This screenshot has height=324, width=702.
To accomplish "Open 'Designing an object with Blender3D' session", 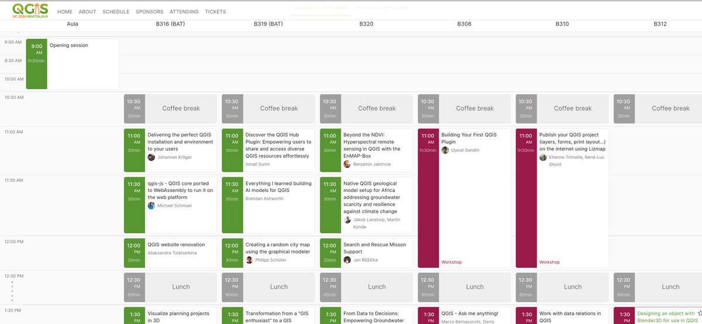I will pos(658,315).
